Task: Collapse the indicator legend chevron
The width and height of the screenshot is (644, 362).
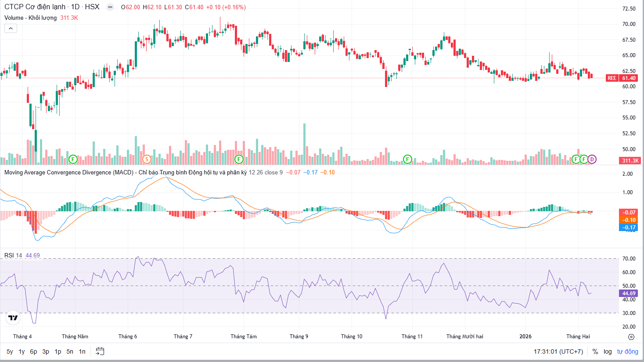Action: (11, 29)
